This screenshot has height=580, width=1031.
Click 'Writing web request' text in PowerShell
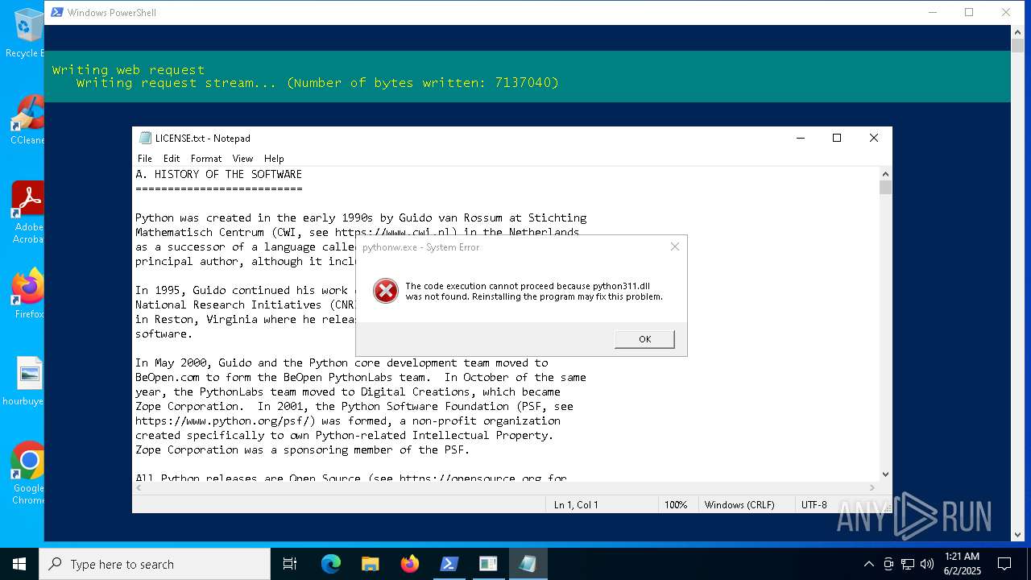(x=128, y=70)
